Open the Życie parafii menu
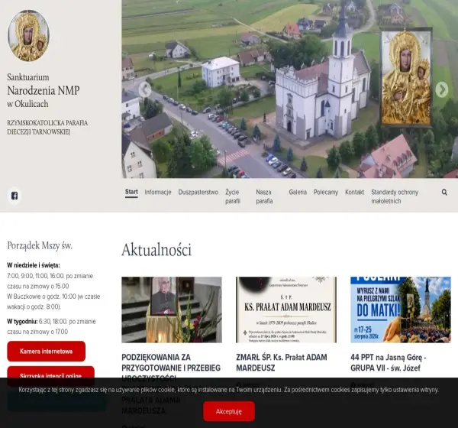This screenshot has width=458, height=428. 233,196
